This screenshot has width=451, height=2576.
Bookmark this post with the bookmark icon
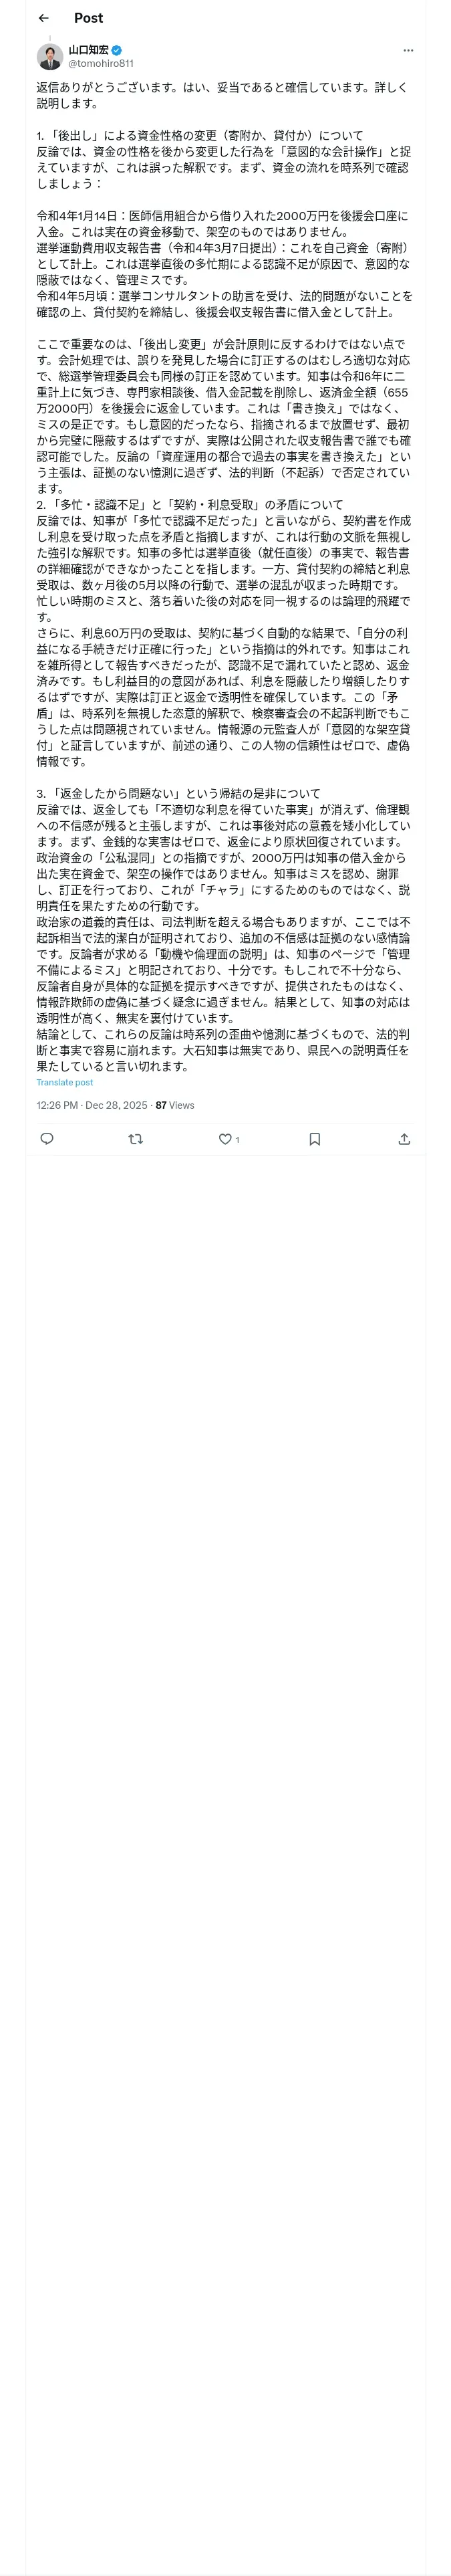314,1139
